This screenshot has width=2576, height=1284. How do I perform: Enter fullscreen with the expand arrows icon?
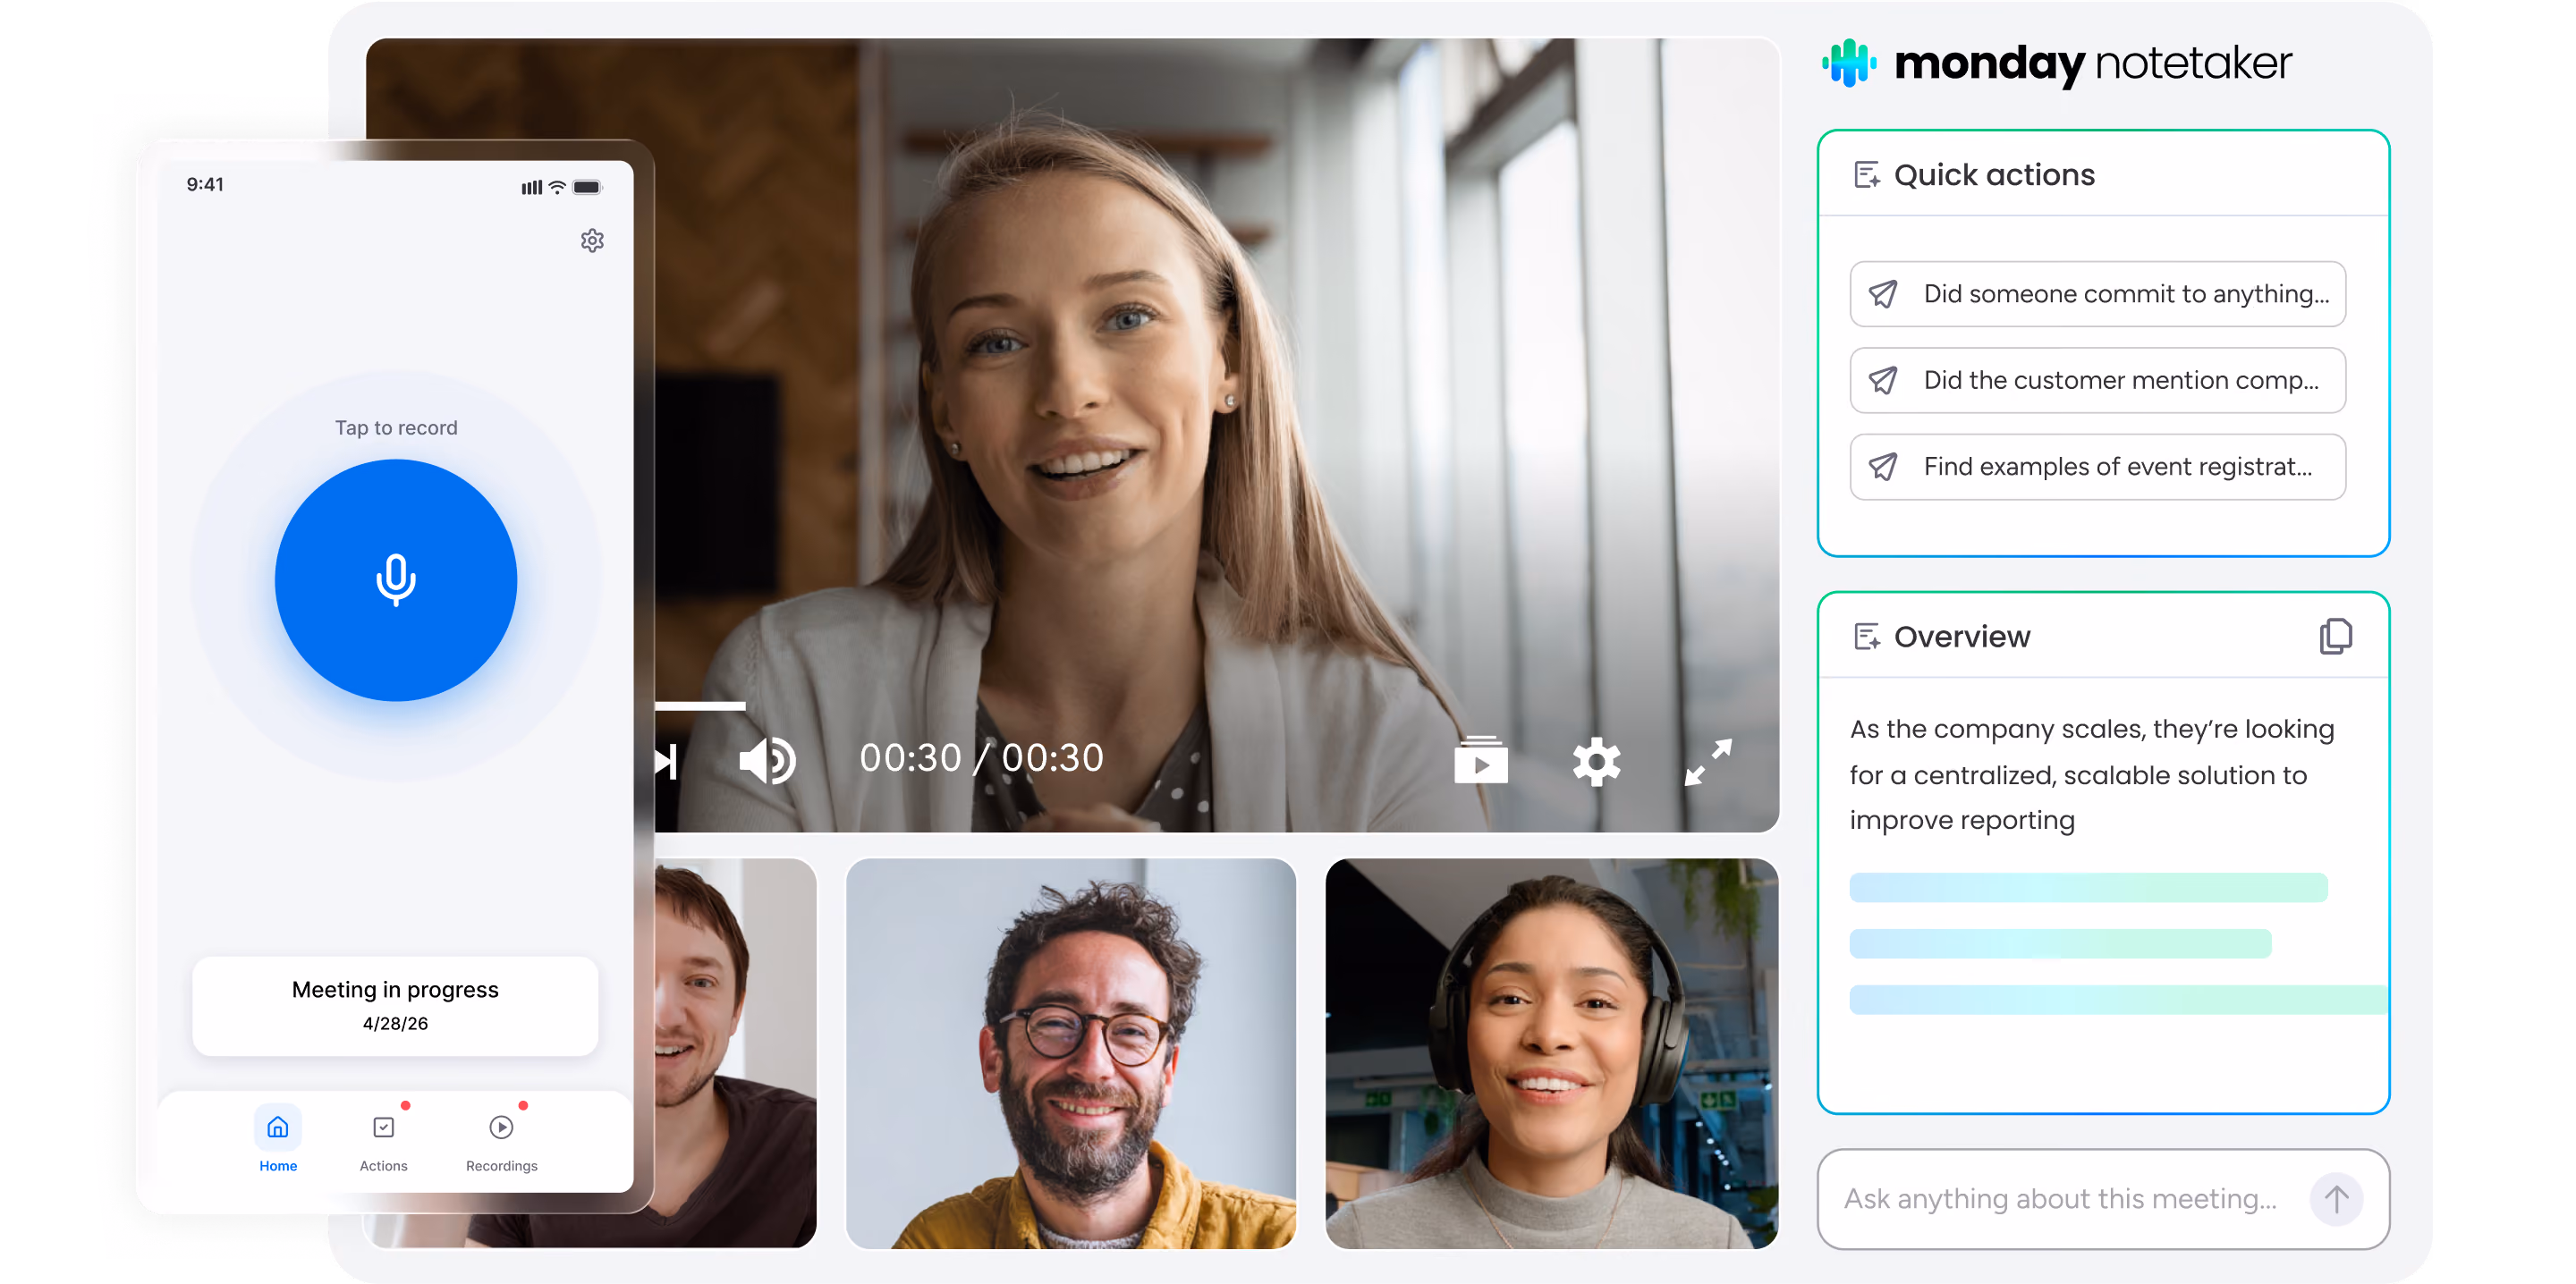pyautogui.click(x=1708, y=762)
